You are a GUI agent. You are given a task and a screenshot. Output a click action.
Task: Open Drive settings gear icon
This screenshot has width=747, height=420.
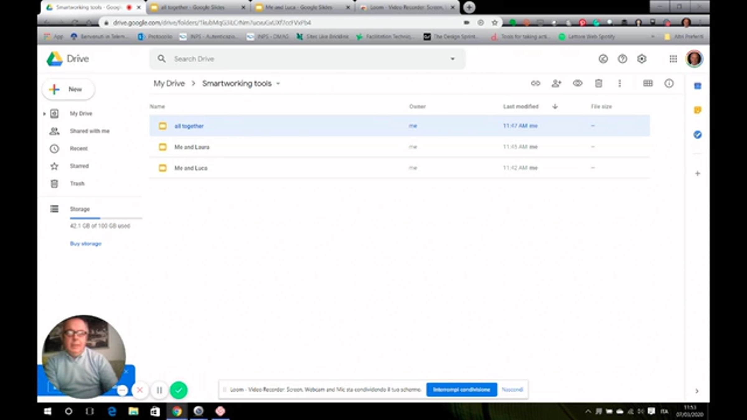click(641, 59)
